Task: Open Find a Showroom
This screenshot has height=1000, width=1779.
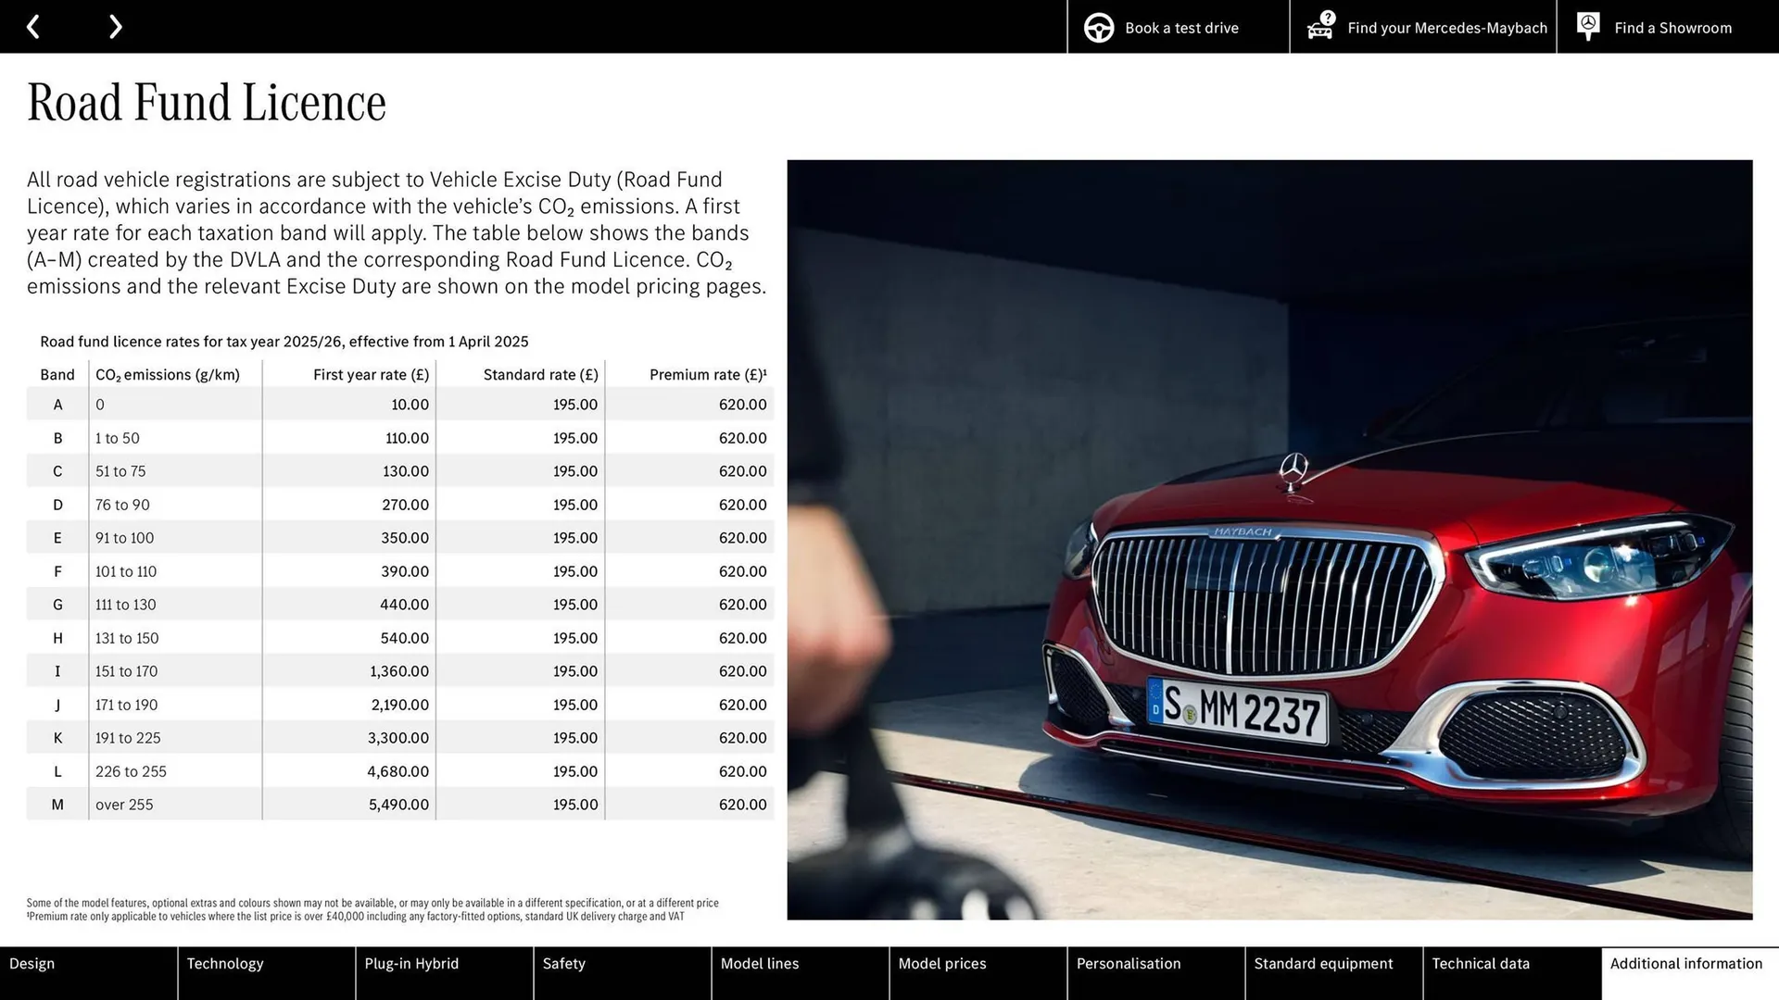Action: [1672, 28]
